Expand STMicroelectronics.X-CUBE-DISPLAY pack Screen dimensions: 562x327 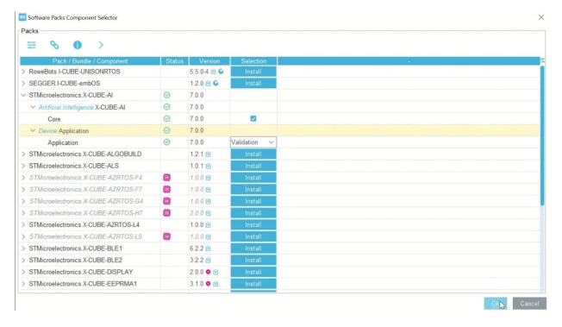(x=23, y=272)
